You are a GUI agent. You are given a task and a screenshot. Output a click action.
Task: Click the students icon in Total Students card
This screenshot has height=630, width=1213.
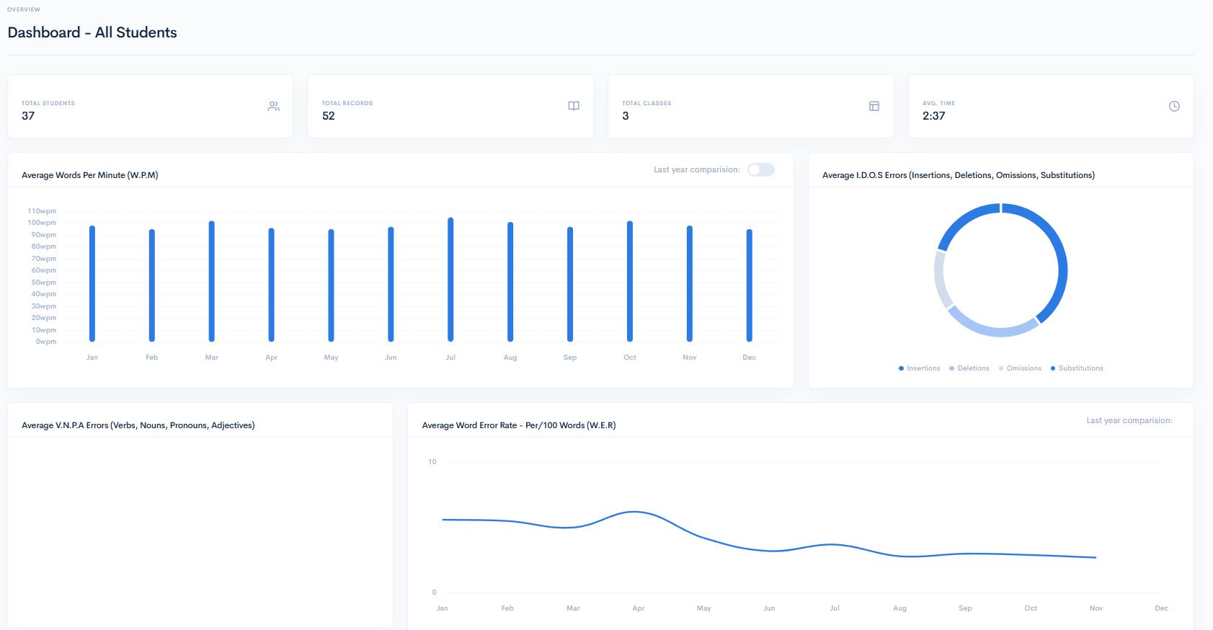pyautogui.click(x=273, y=106)
